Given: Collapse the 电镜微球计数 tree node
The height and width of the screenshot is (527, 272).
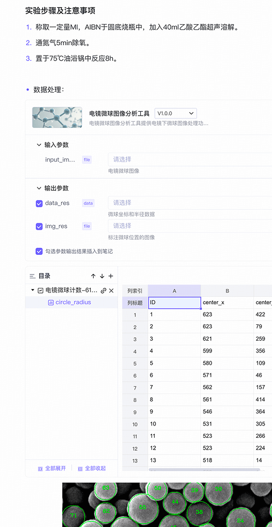Looking at the screenshot, I should [33, 290].
